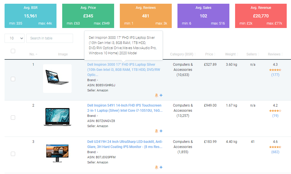Viewport: 291px width, 174px height.
Task: Click the Image column header
Action: click(63, 54)
